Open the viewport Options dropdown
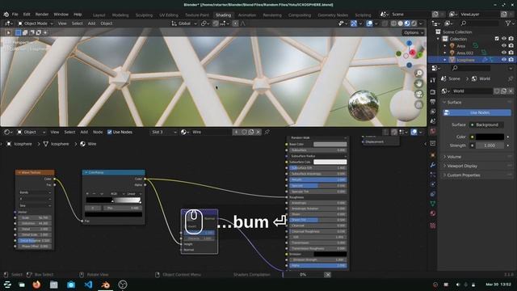This screenshot has width=517, height=291. coord(413,32)
